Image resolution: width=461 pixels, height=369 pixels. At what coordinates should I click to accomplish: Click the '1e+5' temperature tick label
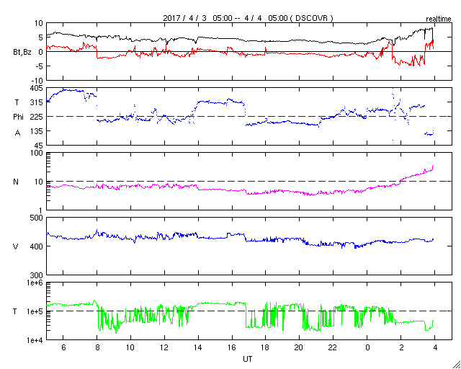point(35,311)
